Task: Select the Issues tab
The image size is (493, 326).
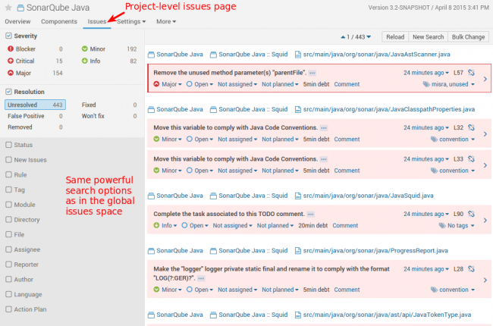Action: 97,21
